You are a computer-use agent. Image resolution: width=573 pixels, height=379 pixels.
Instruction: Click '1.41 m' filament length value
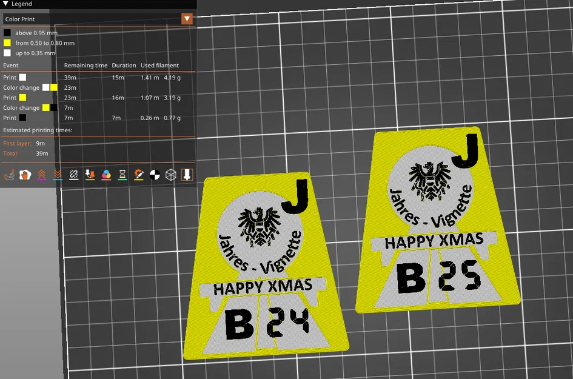(150, 78)
